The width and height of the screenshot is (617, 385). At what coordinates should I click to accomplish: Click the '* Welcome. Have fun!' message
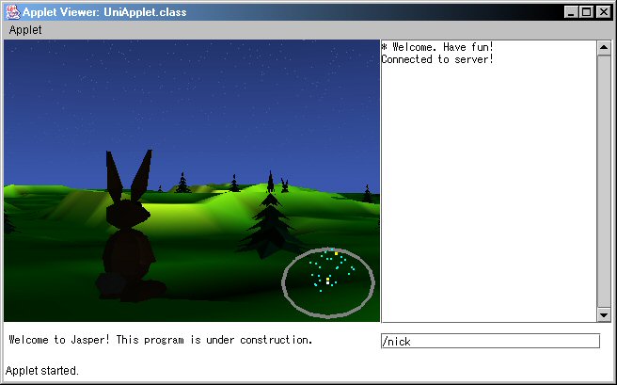pyautogui.click(x=437, y=47)
